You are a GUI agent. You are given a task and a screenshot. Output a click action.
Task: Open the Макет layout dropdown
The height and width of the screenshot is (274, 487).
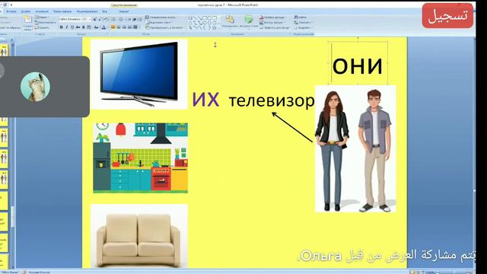43,17
